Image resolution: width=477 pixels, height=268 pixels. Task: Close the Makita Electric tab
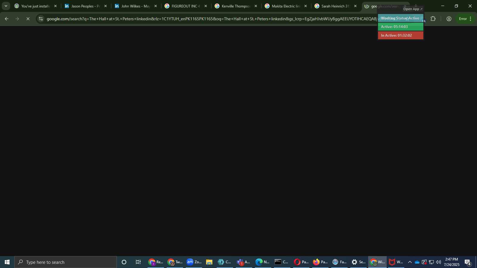click(x=306, y=6)
